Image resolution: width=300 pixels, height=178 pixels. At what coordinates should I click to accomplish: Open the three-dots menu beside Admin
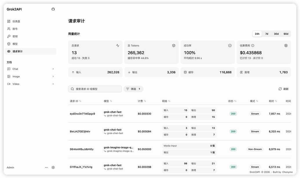[x=46, y=168]
